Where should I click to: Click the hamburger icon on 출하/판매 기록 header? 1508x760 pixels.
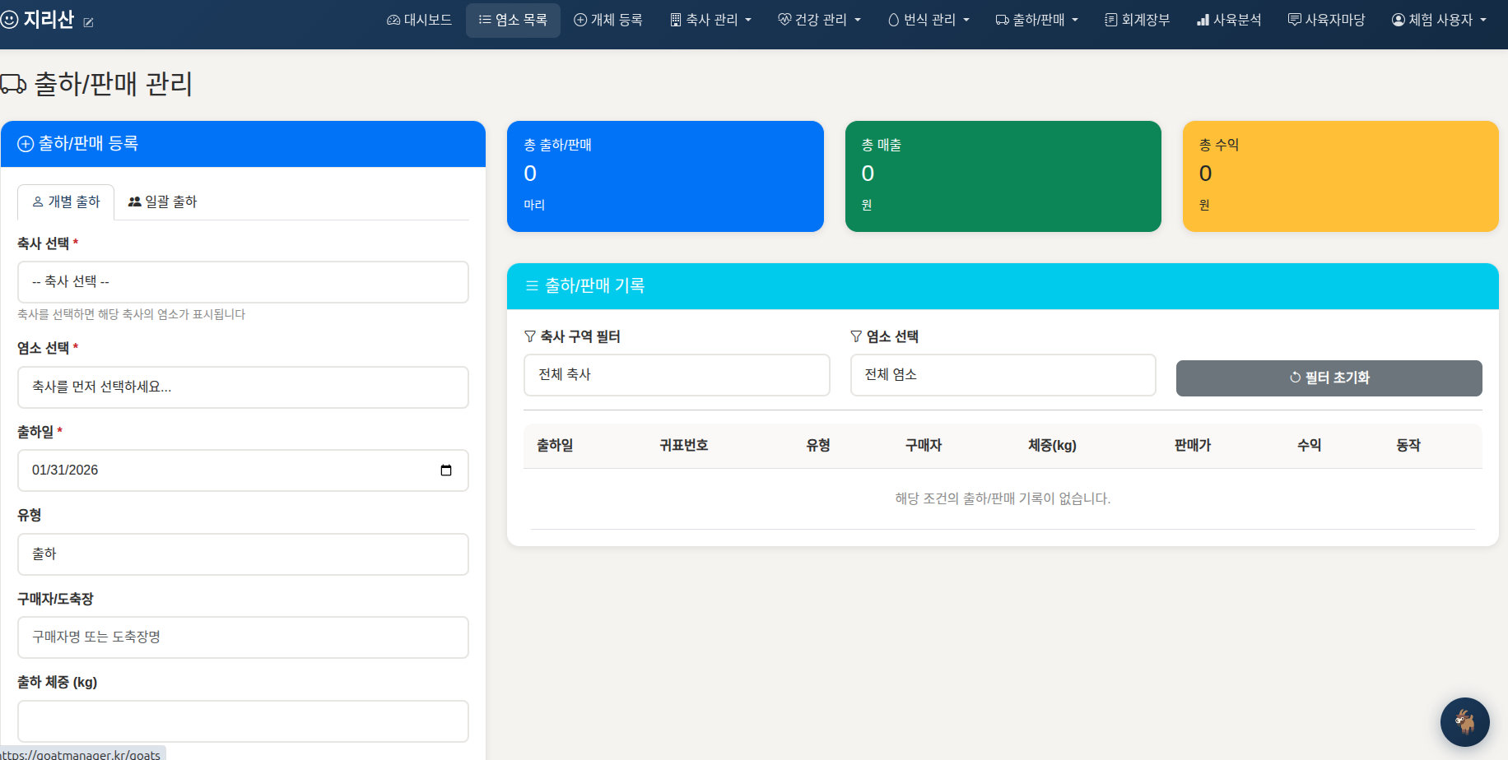click(530, 285)
